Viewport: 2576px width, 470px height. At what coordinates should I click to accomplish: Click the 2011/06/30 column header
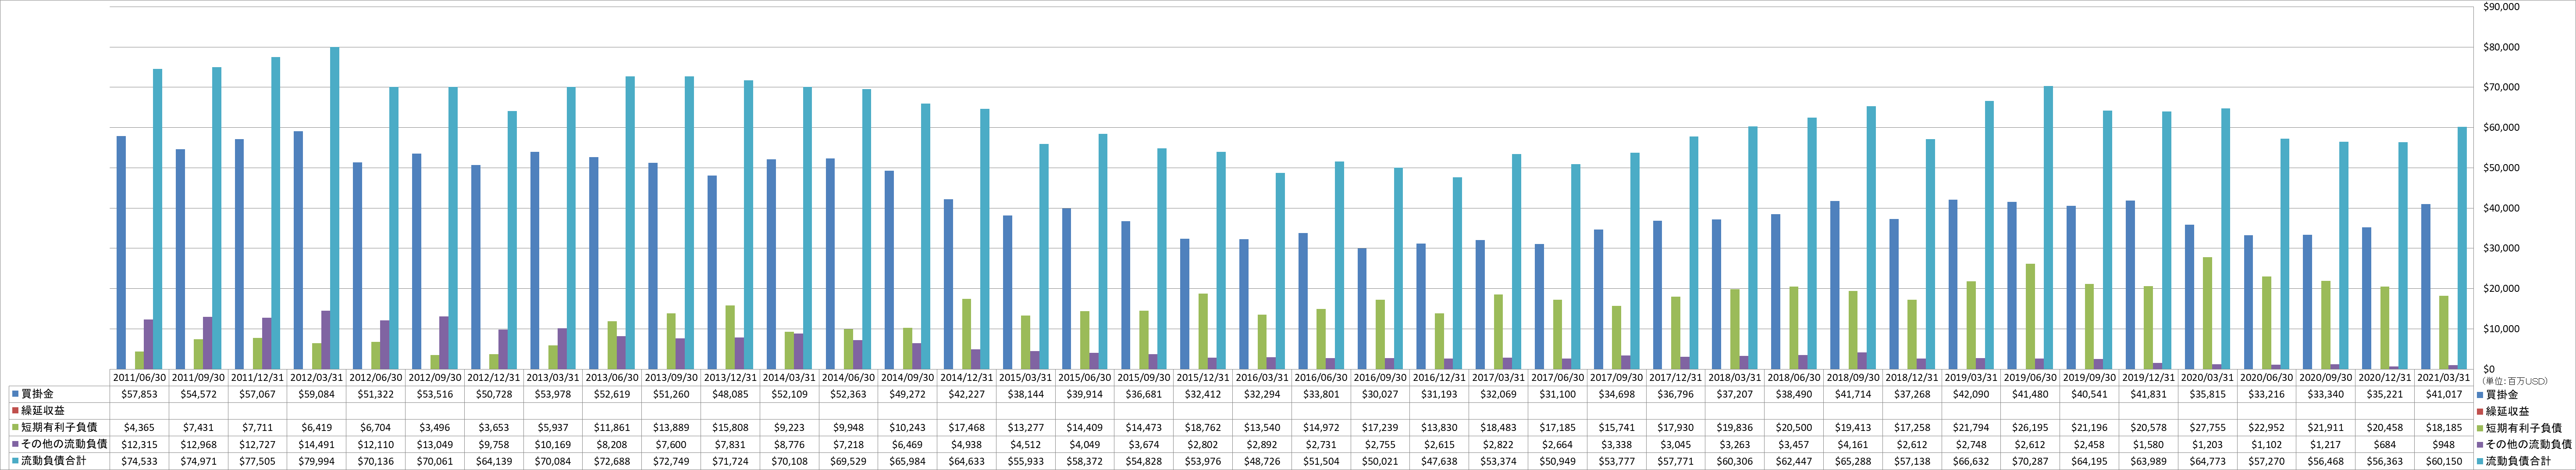click(139, 378)
